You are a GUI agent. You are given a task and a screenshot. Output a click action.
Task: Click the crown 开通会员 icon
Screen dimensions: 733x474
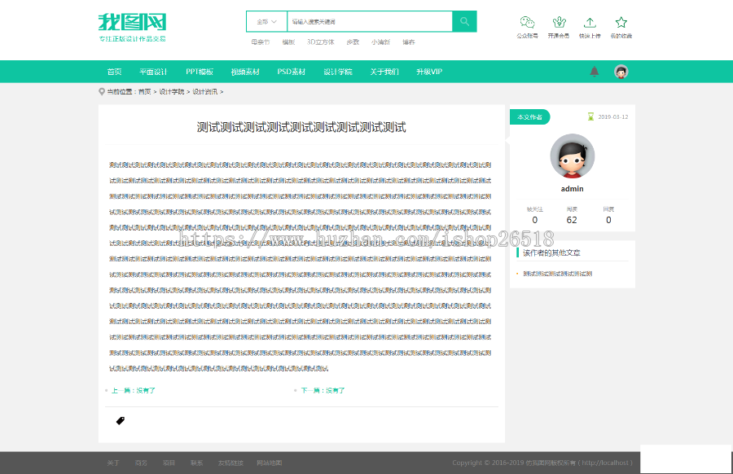click(559, 23)
